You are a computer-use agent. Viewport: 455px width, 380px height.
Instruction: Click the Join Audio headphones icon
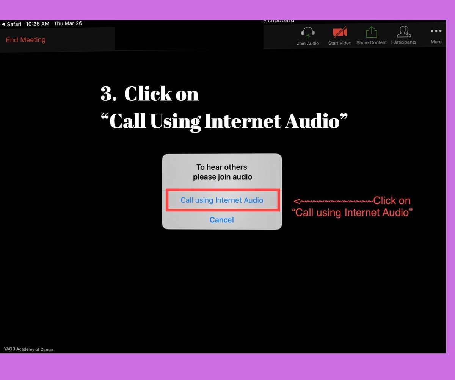point(308,33)
